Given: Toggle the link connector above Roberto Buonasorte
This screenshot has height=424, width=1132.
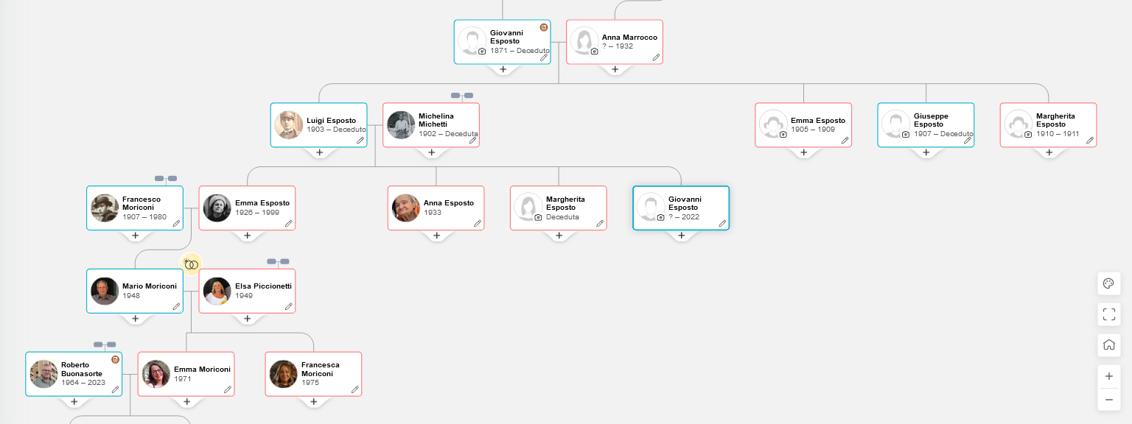Looking at the screenshot, I should [x=105, y=344].
